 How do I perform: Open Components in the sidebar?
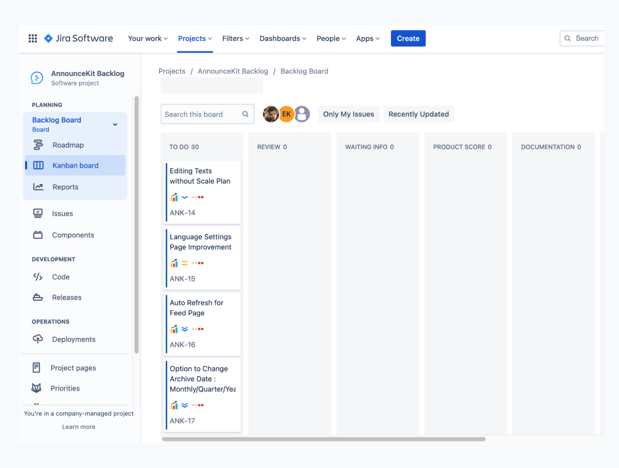point(75,235)
